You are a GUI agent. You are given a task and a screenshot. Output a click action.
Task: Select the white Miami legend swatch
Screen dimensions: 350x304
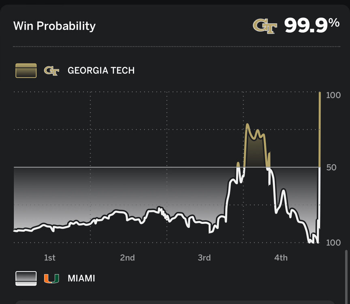pos(26,278)
